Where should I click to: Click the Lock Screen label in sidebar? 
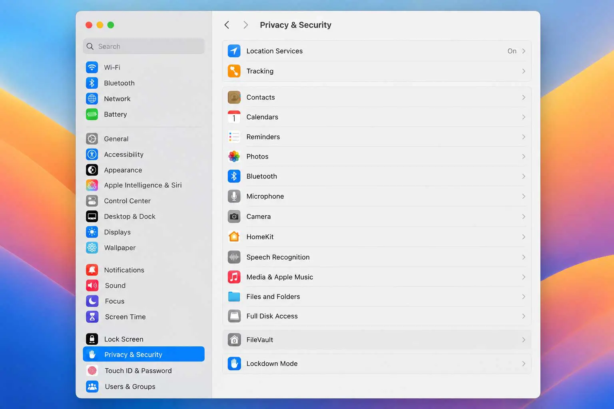[124, 339]
